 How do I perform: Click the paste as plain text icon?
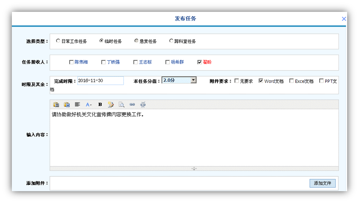[x=56, y=105]
